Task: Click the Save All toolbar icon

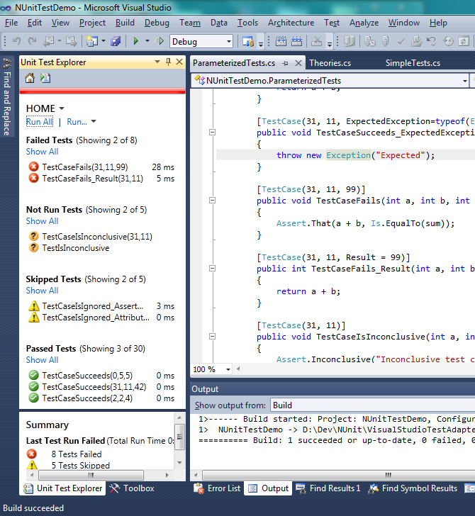Action: [x=116, y=41]
